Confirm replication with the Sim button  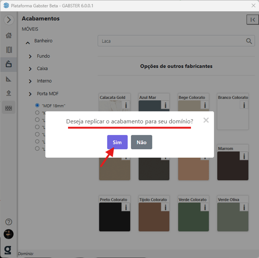click(x=117, y=142)
